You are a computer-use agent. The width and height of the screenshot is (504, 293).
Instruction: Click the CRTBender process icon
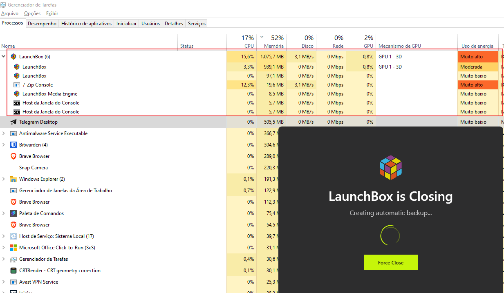coord(13,271)
